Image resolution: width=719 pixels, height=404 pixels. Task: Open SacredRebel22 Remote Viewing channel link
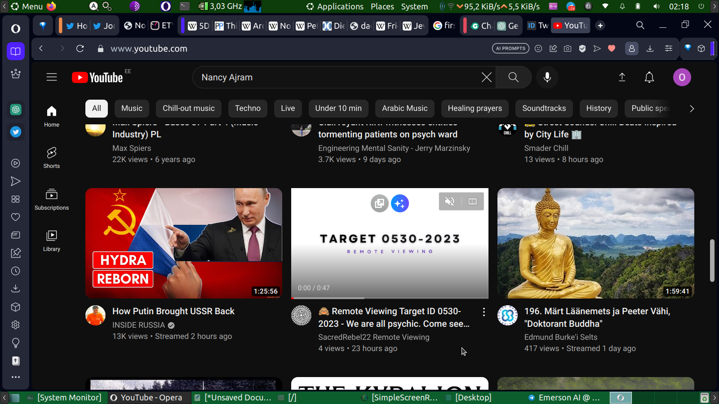pos(374,337)
